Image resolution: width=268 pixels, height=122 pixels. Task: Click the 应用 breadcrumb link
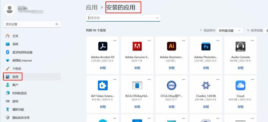[x=91, y=8]
